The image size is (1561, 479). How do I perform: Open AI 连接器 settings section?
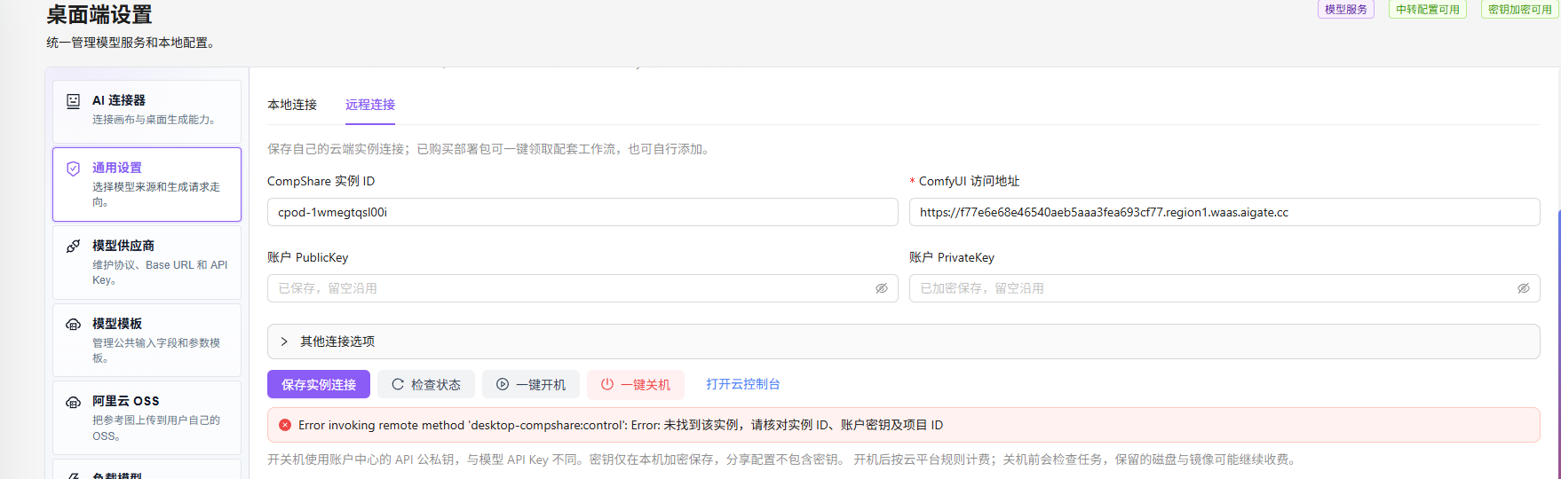click(x=147, y=112)
